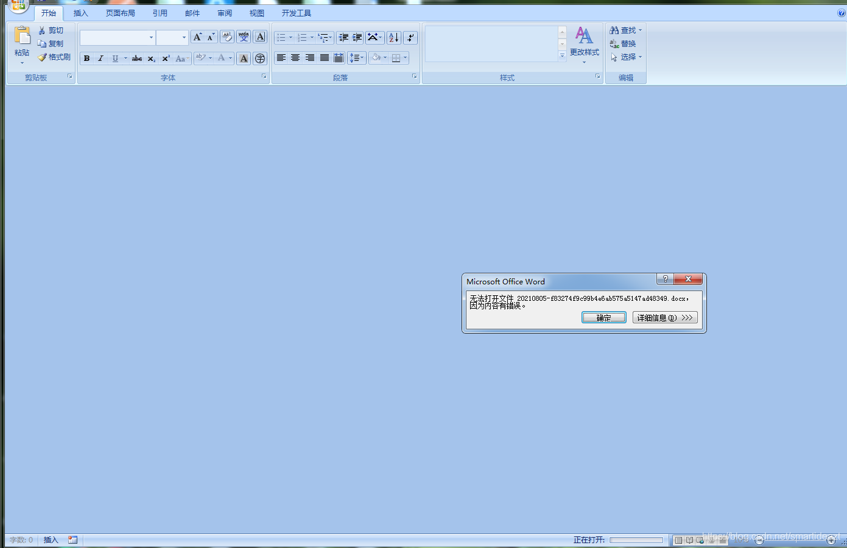Click the Full Screen Reading view icon
This screenshot has height=548, width=847.
tap(689, 540)
